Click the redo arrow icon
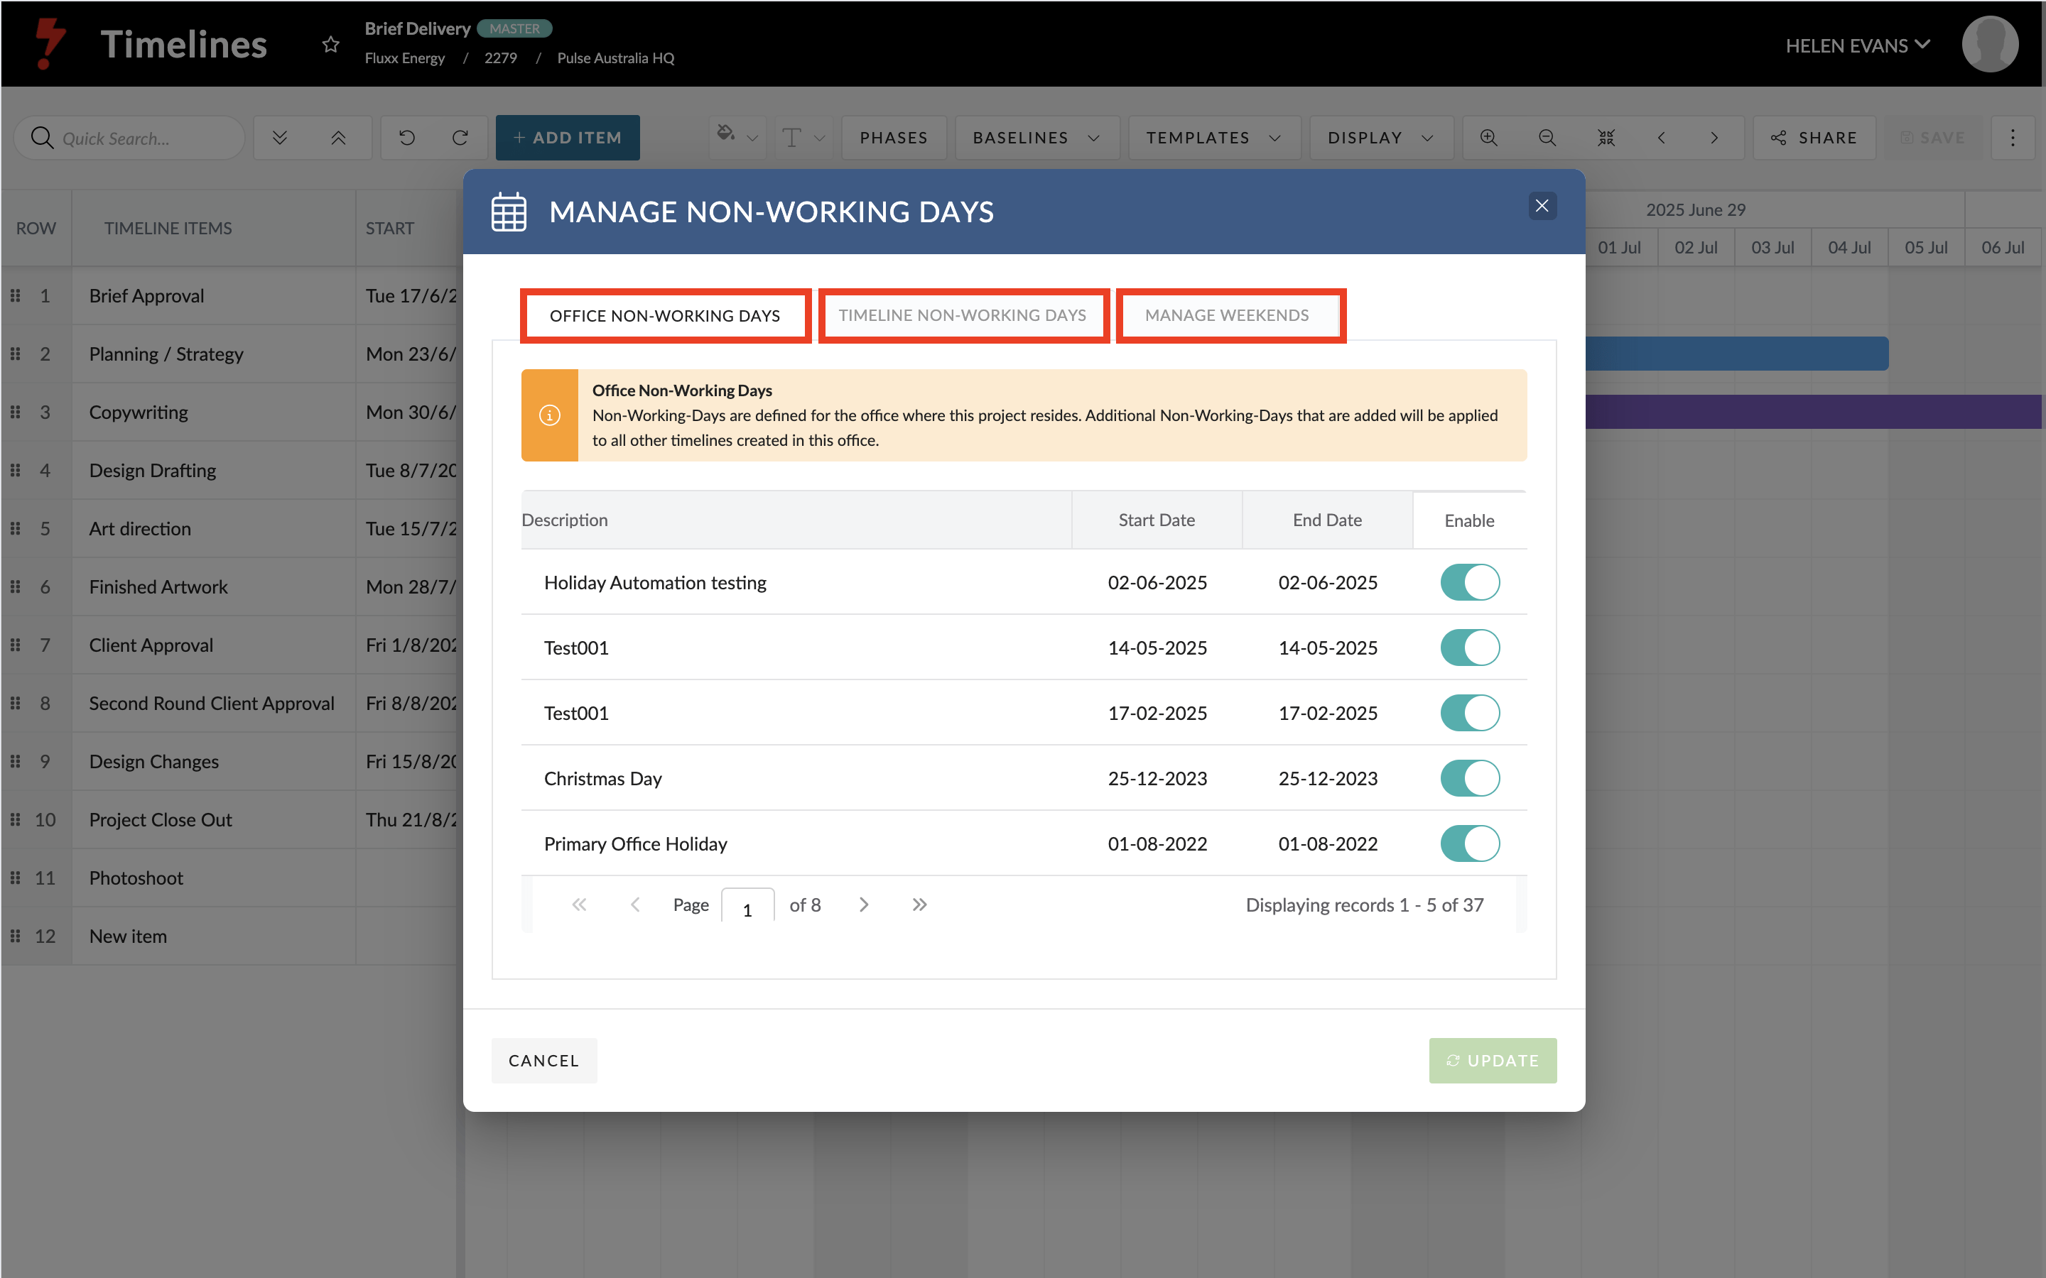 (460, 138)
